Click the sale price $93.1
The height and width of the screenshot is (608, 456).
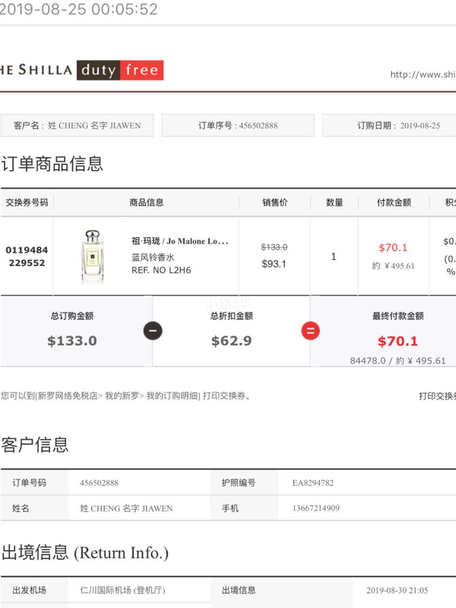pos(274,264)
